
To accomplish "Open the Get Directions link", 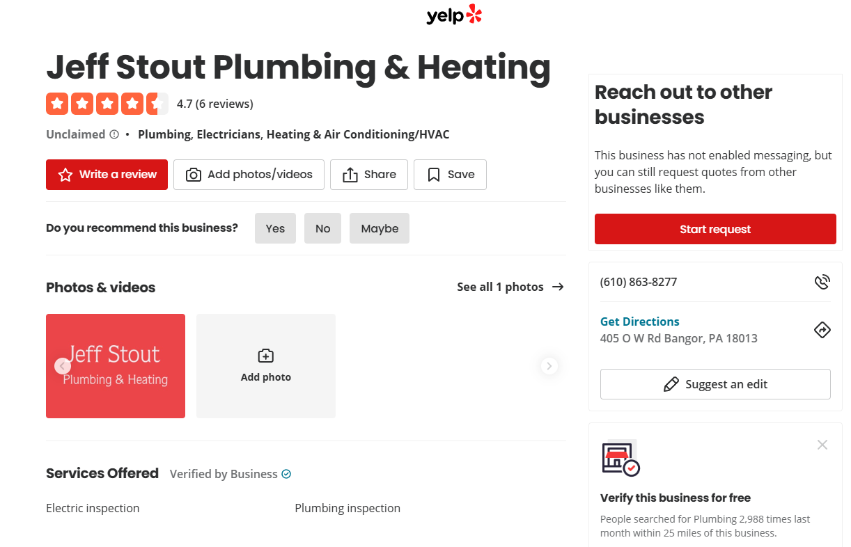I will tap(639, 321).
